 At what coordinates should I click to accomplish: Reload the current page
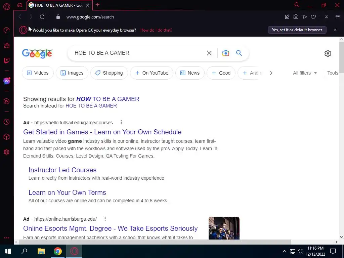(x=42, y=17)
